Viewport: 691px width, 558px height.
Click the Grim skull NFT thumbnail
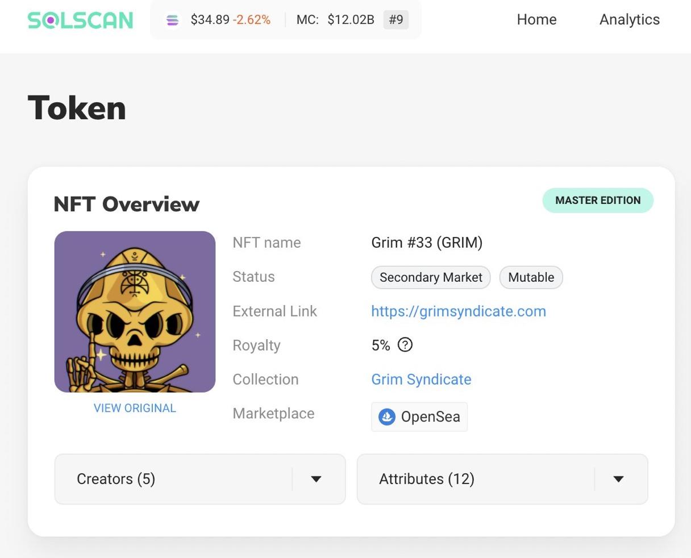pyautogui.click(x=135, y=311)
